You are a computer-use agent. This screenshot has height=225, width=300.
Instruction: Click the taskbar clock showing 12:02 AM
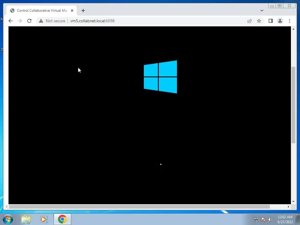coord(285,219)
